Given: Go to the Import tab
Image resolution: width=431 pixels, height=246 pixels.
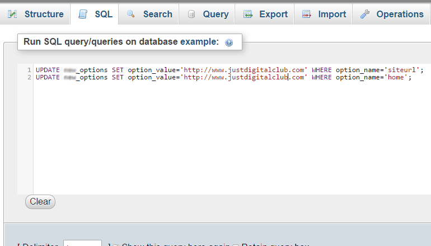Looking at the screenshot, I should tap(323, 14).
